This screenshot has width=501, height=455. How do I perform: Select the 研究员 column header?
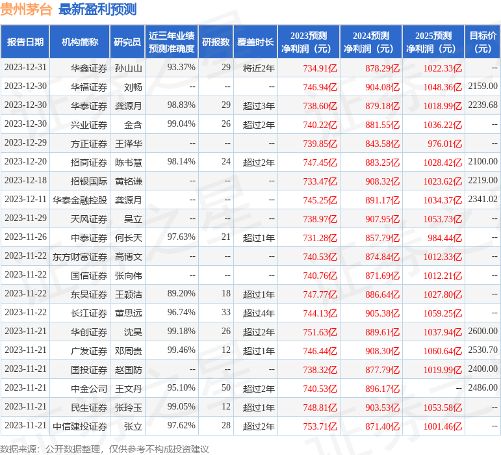click(x=127, y=42)
